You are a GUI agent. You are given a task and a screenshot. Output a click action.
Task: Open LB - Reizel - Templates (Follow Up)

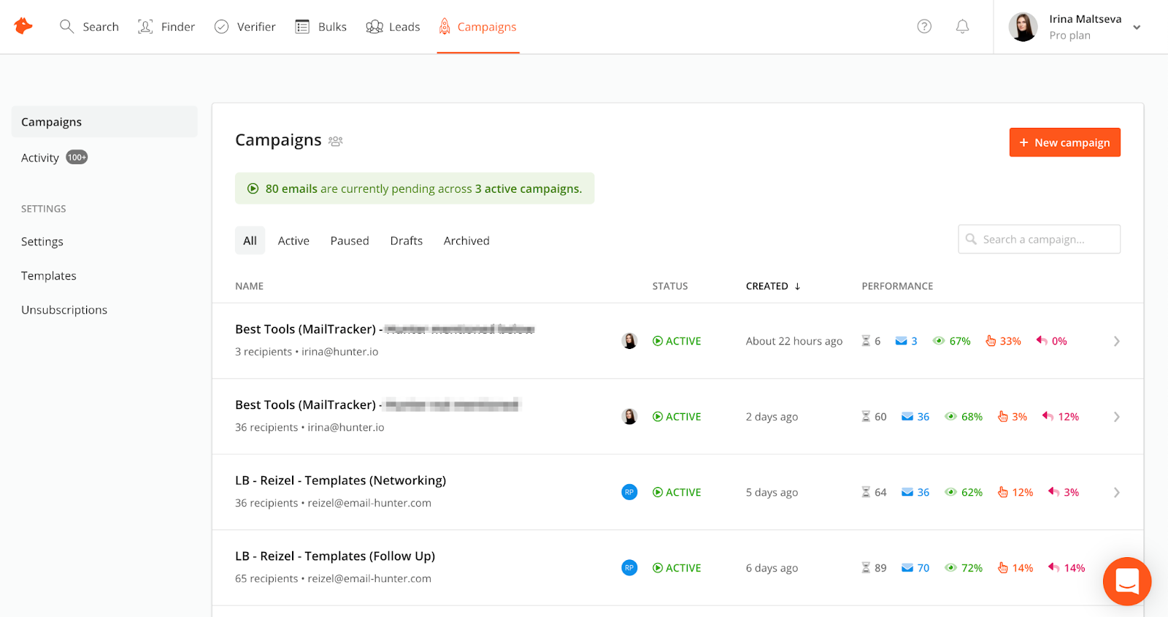click(x=335, y=556)
